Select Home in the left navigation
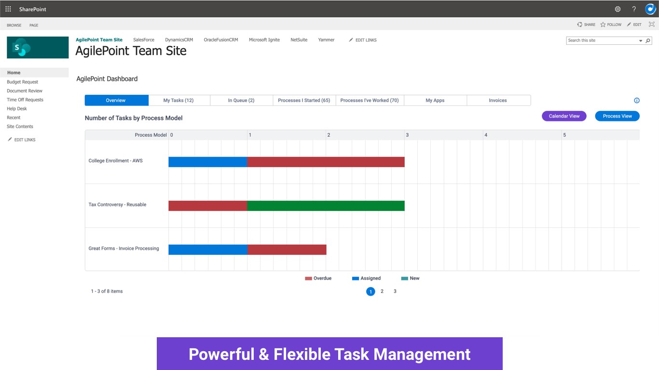The width and height of the screenshot is (659, 370). [34, 73]
